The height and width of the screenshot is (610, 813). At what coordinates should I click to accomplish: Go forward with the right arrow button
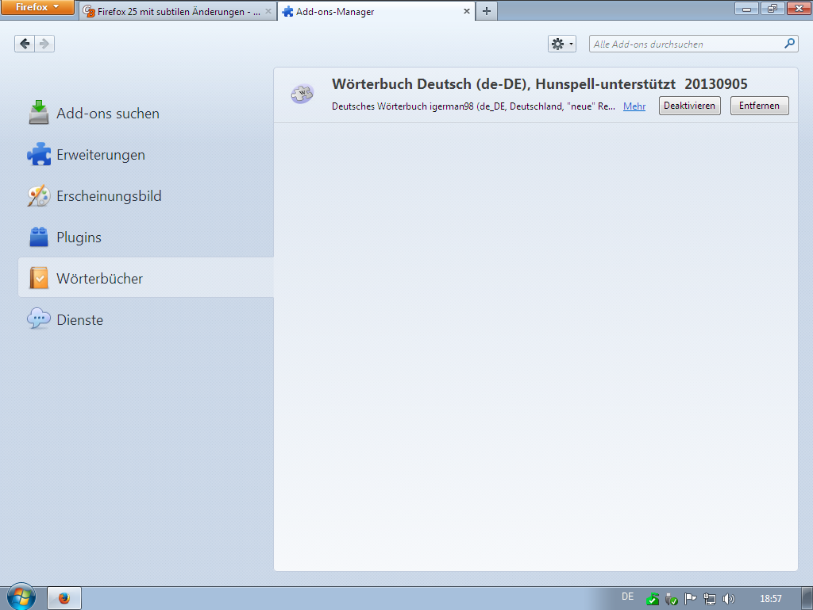[44, 44]
